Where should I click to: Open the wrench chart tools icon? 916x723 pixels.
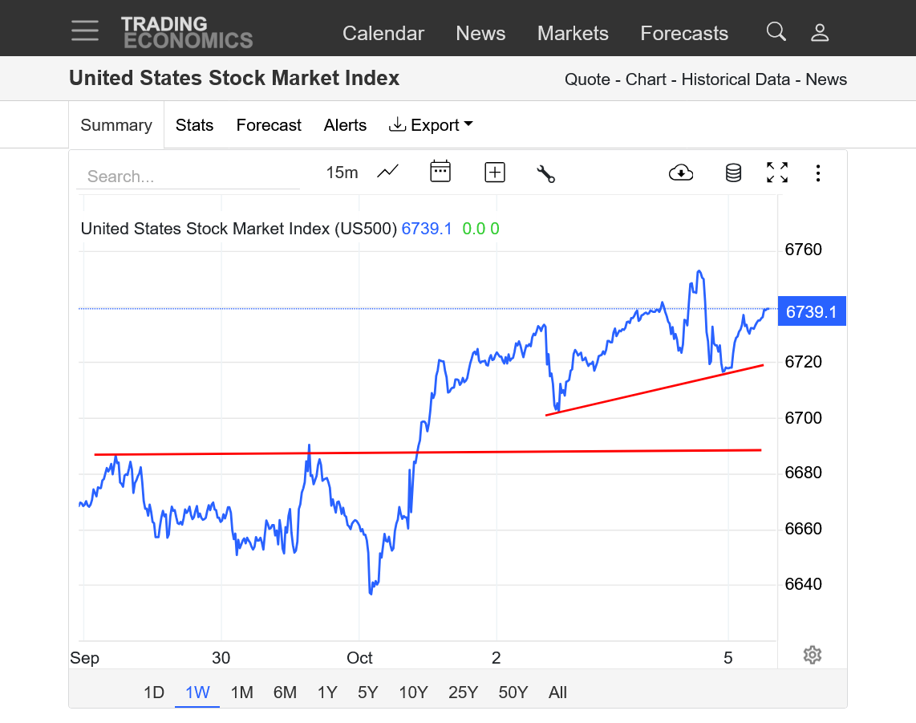(545, 173)
